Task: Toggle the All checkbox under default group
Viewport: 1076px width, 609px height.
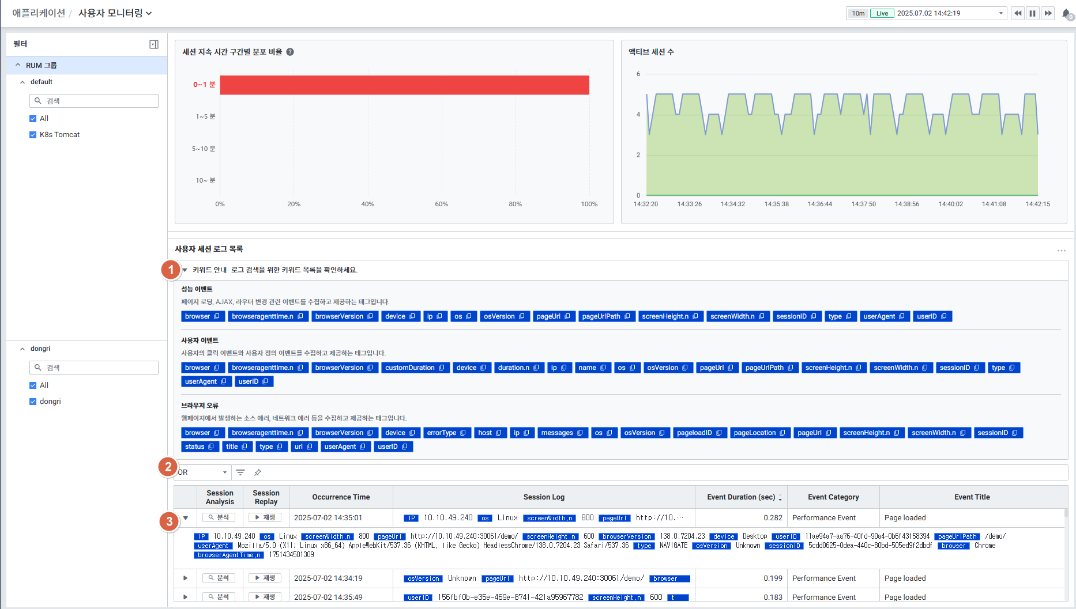Action: tap(33, 119)
